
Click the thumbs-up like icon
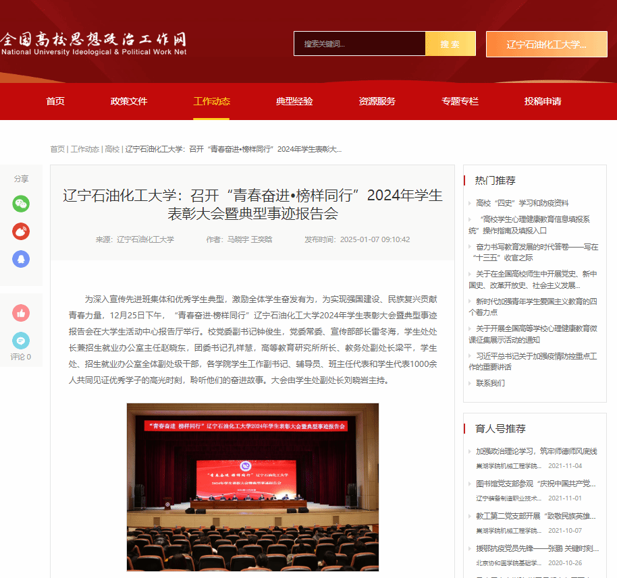(21, 313)
